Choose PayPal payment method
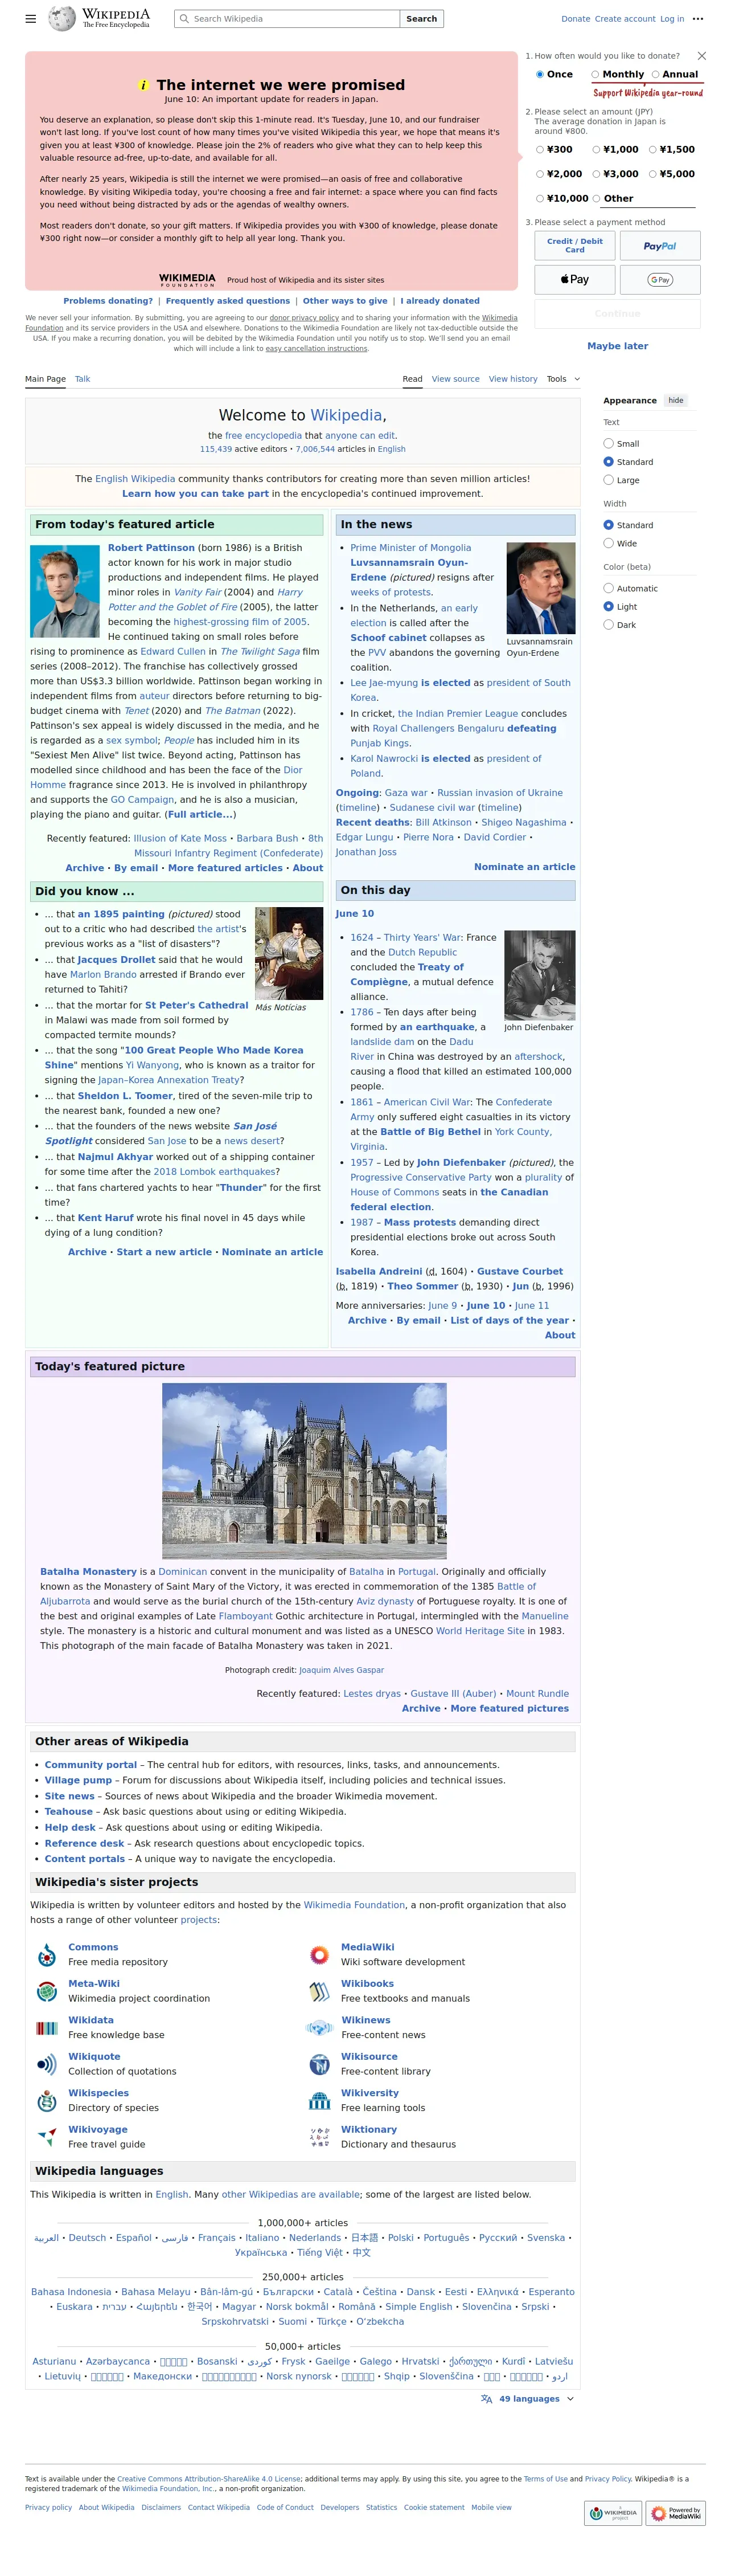Screen dimensions: 731x2576 (x=660, y=246)
